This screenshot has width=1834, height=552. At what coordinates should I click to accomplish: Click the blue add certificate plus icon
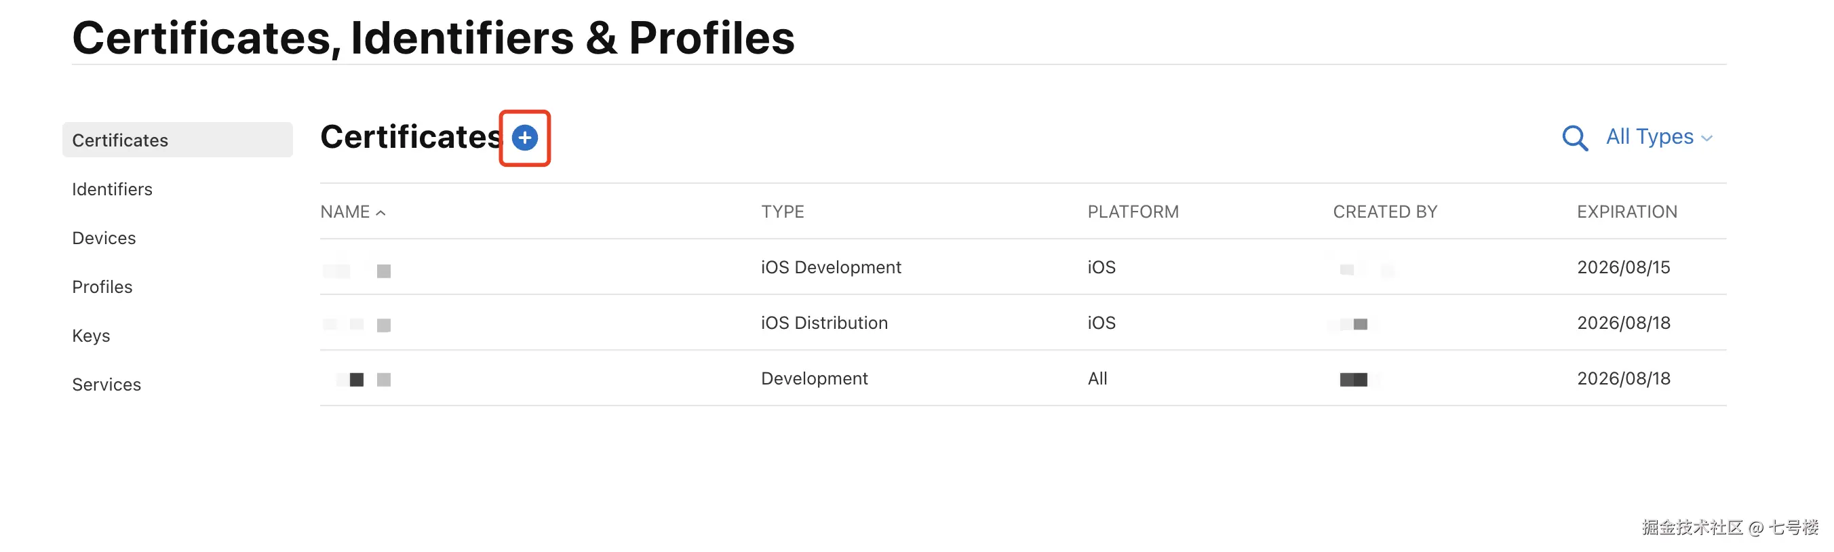pyautogui.click(x=525, y=138)
